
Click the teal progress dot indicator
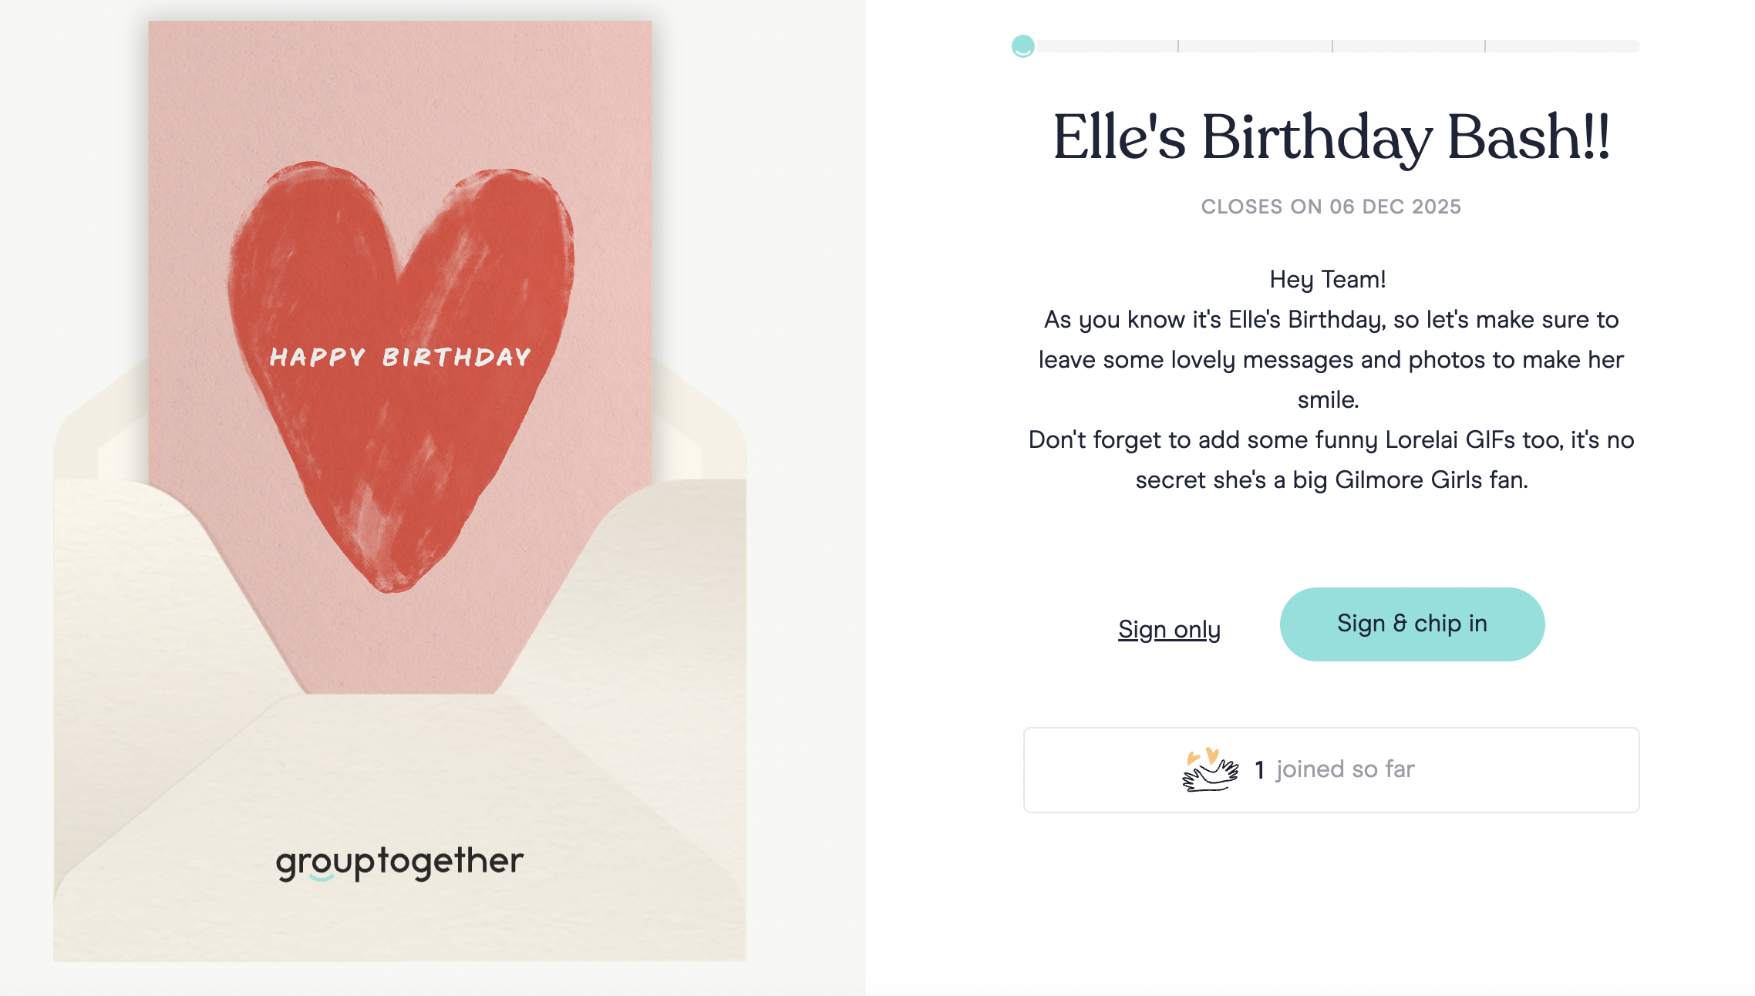(1023, 46)
